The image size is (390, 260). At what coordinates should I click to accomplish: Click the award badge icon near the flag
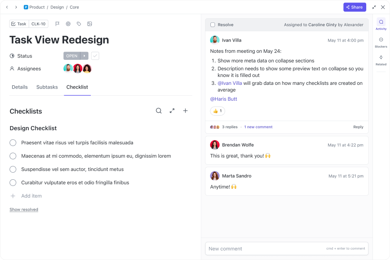pyautogui.click(x=68, y=24)
